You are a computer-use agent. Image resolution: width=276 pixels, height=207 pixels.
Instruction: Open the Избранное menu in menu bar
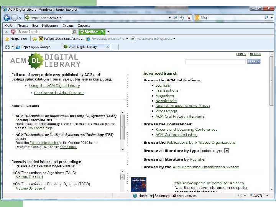[50, 26]
